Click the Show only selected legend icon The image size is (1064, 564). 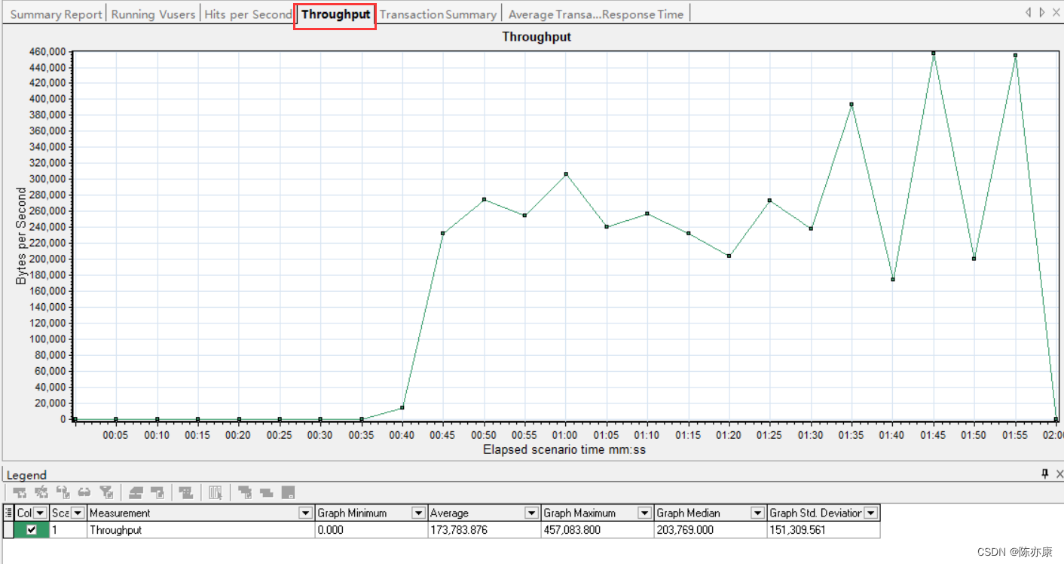pos(63,492)
